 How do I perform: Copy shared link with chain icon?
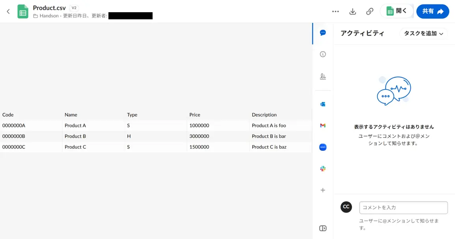(x=370, y=11)
